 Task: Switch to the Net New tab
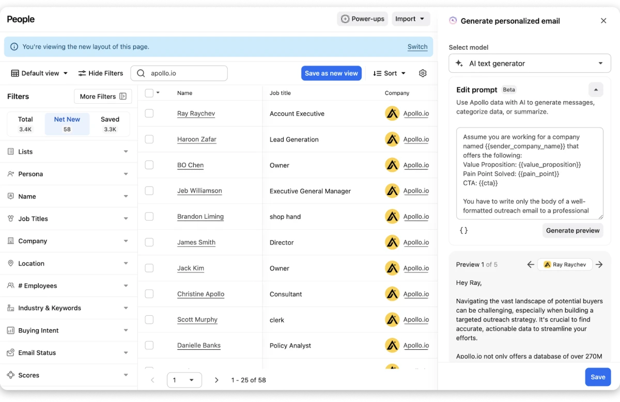click(67, 124)
